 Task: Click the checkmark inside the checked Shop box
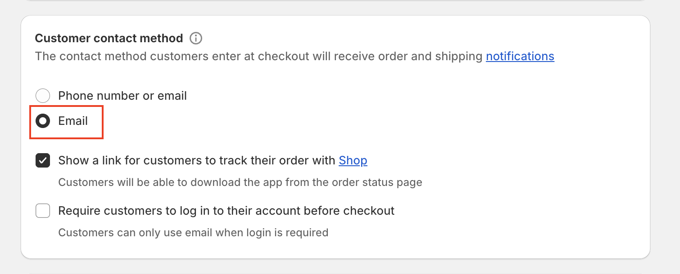click(43, 160)
